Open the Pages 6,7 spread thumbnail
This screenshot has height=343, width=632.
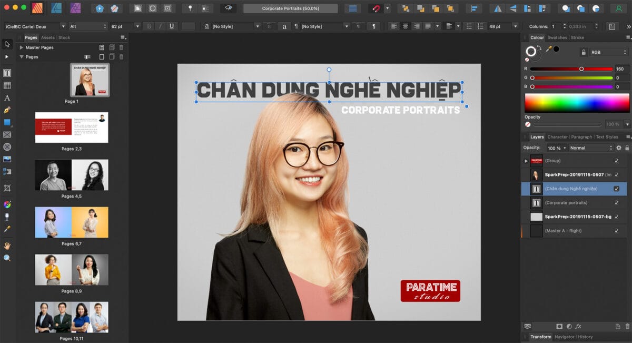[72, 222]
